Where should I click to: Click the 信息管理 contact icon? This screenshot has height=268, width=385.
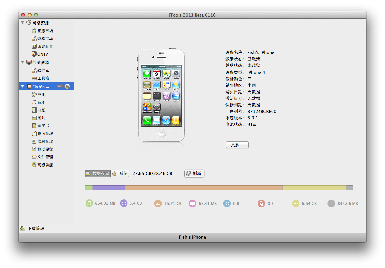click(34, 141)
